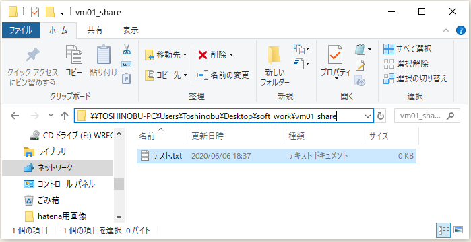The width and height of the screenshot is (471, 242).
Task: Open the コピー先 (Copy to) dropdown
Action: [x=166, y=75]
